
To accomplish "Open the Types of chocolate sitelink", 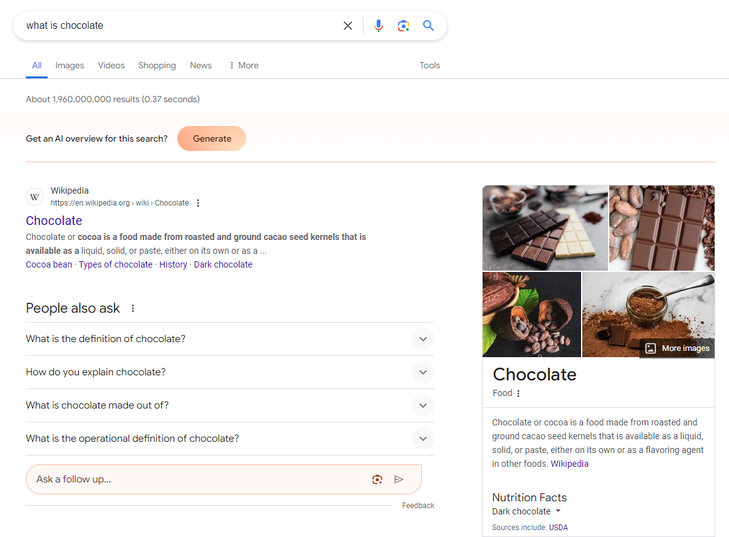I will coord(115,264).
